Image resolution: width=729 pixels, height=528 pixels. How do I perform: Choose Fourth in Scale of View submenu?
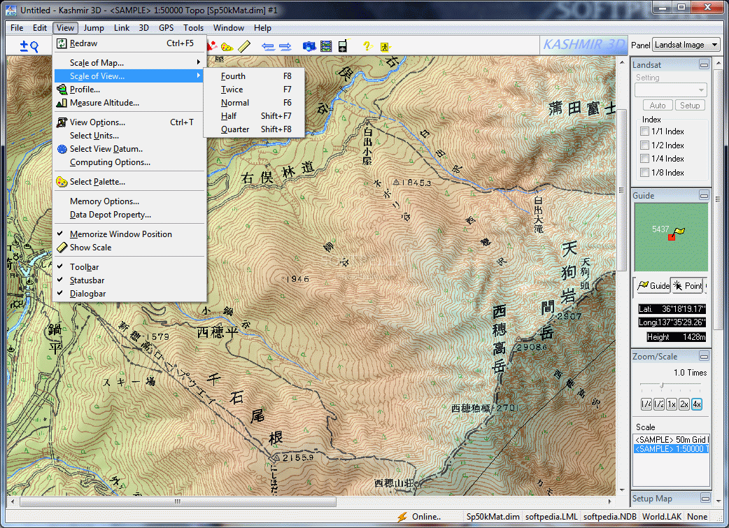pyautogui.click(x=255, y=76)
